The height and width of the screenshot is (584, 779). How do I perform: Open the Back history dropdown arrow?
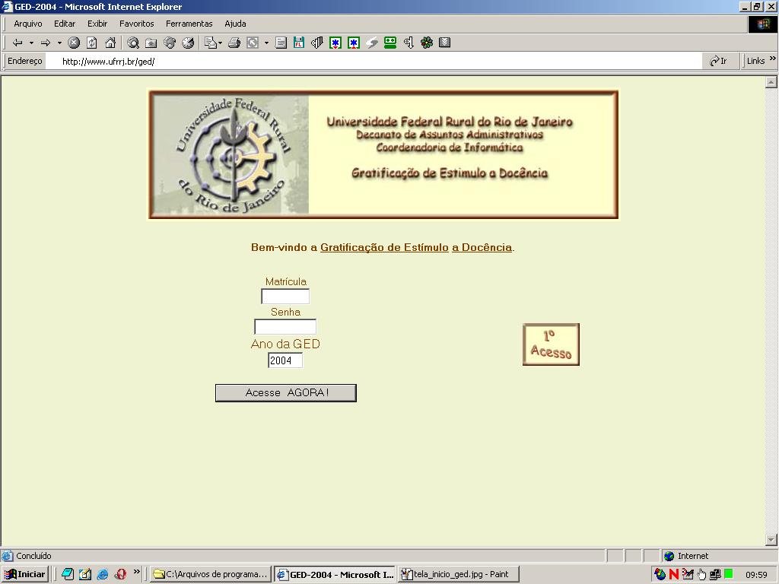click(31, 43)
